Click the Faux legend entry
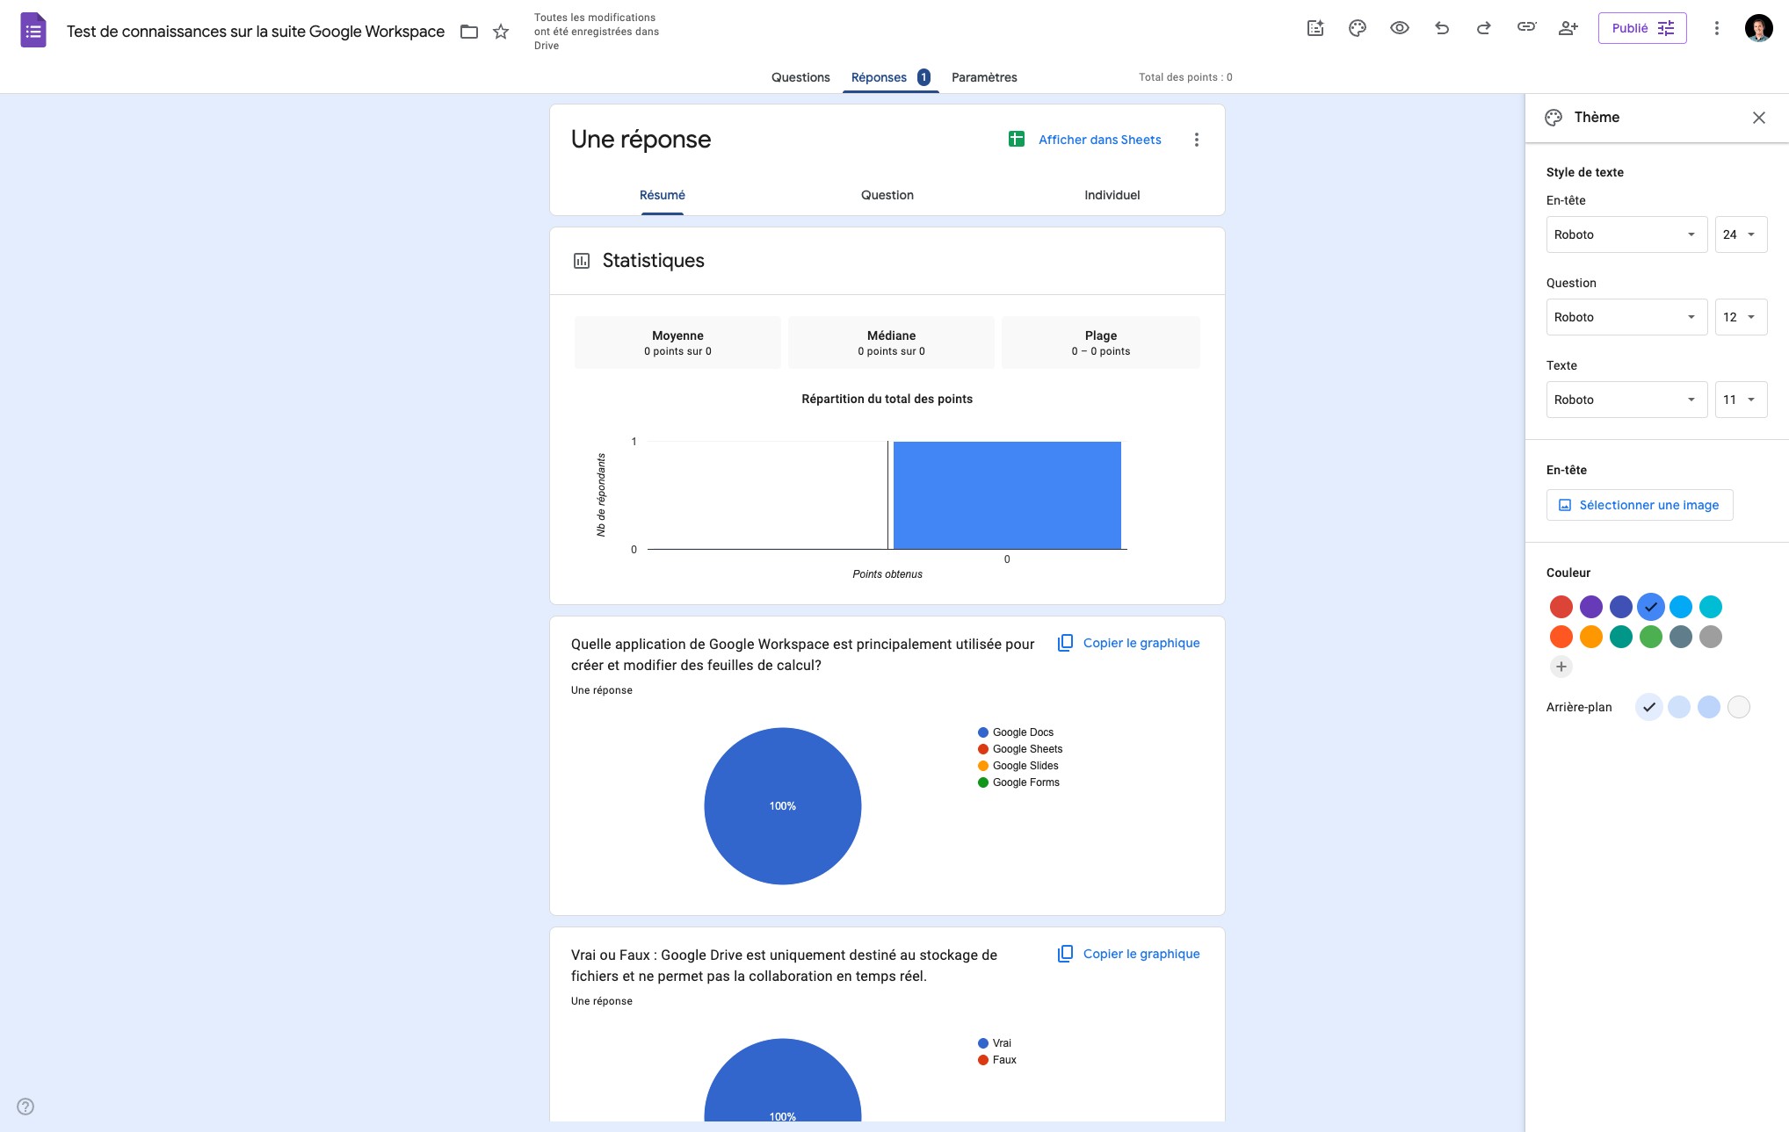1789x1132 pixels. click(997, 1060)
